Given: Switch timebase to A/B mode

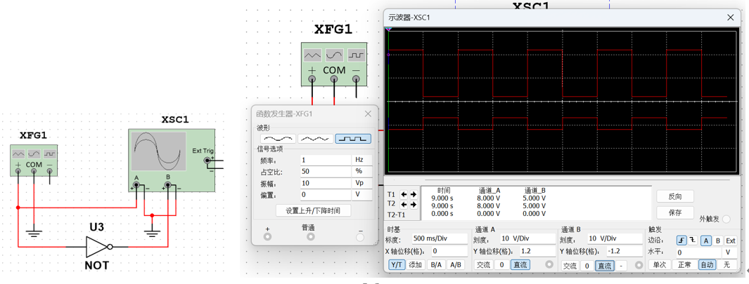Looking at the screenshot, I should coord(456,265).
